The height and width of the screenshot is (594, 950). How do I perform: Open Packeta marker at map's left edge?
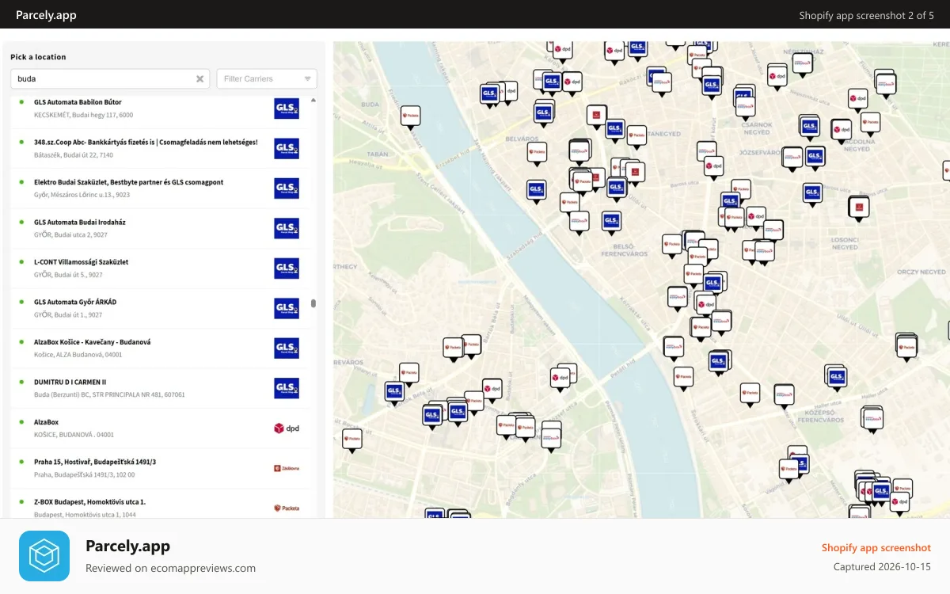352,440
